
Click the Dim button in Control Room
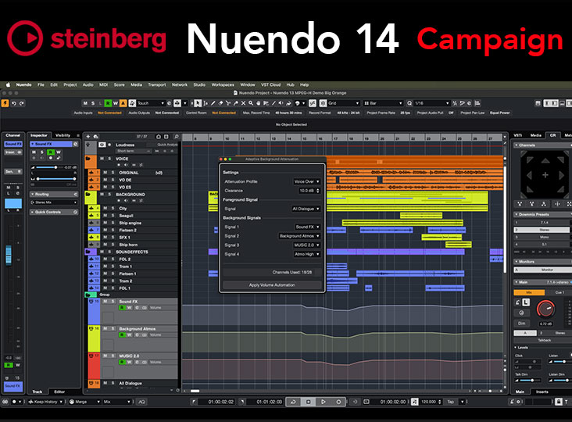(521, 321)
